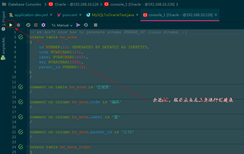This screenshot has height=154, width=244.
Task: Click the purple Commit arrow icon
Action: tap(78, 25)
